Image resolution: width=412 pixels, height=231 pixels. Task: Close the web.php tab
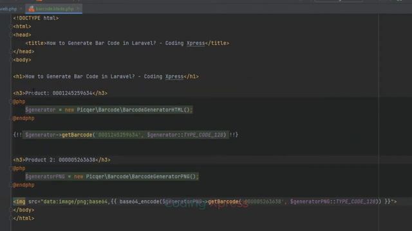click(21, 9)
